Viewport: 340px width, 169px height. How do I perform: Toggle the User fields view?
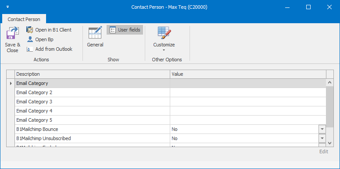tap(125, 30)
